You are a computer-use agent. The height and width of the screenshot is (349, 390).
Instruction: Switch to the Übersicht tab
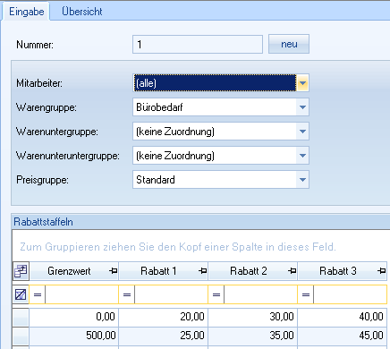(x=82, y=12)
